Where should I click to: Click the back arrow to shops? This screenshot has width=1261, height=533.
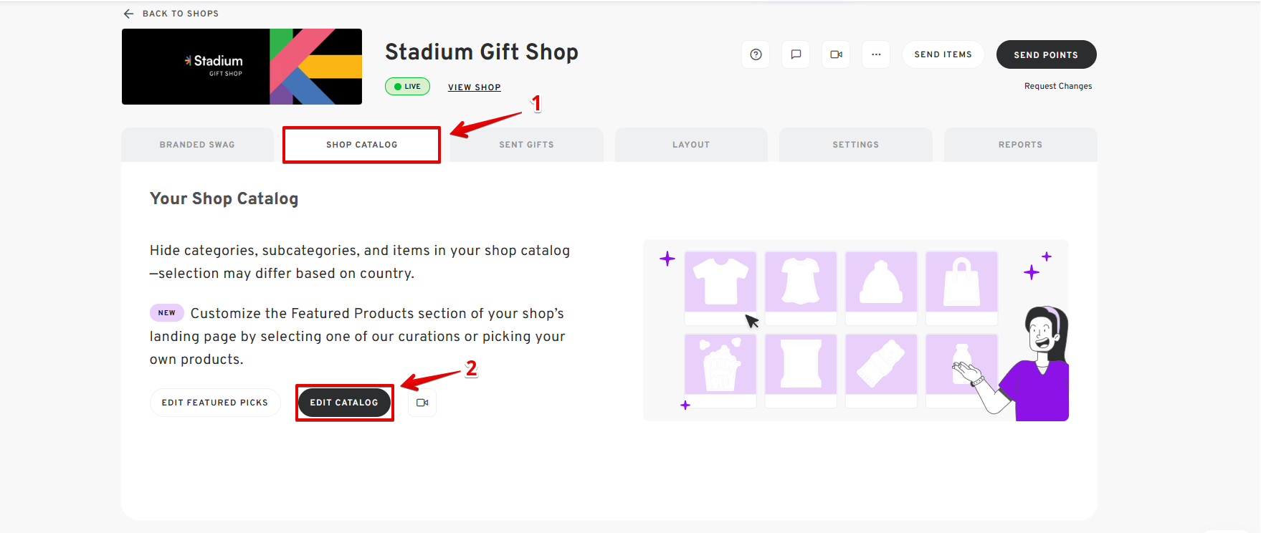[129, 14]
